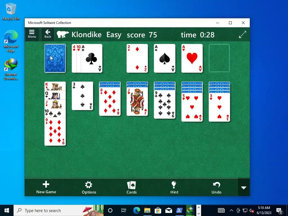The height and width of the screenshot is (216, 288).
Task: Switch to PowerShell in the taskbar
Action: pos(179,210)
